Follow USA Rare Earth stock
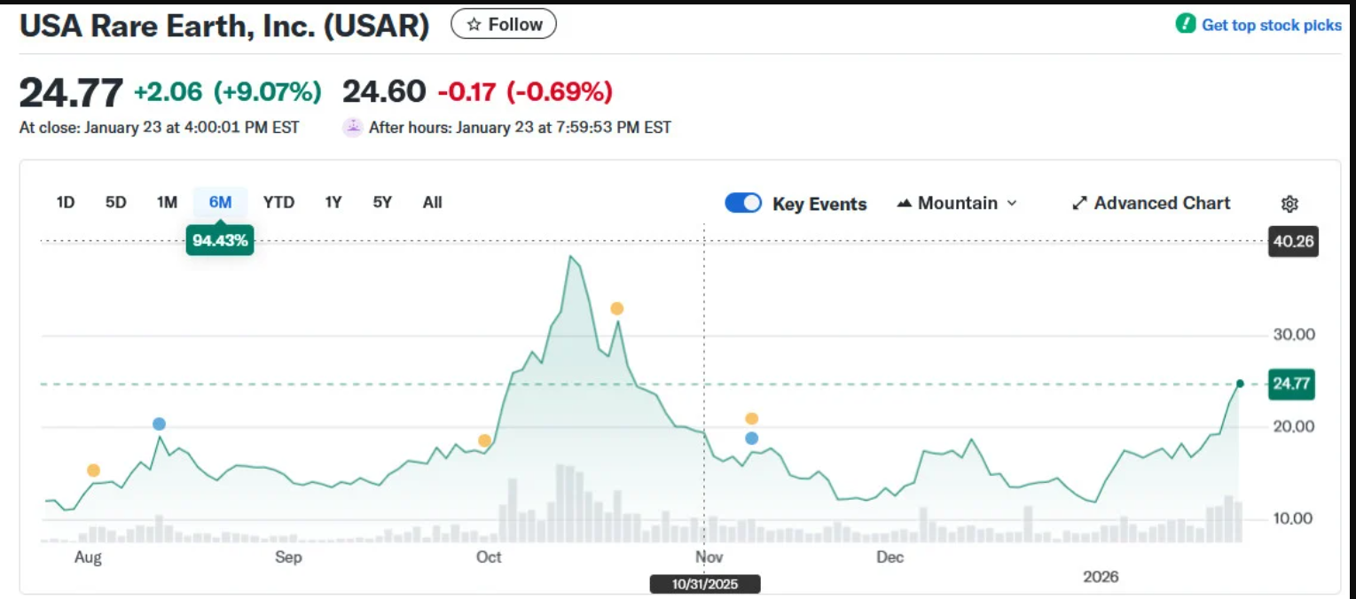This screenshot has width=1356, height=599. pos(504,25)
